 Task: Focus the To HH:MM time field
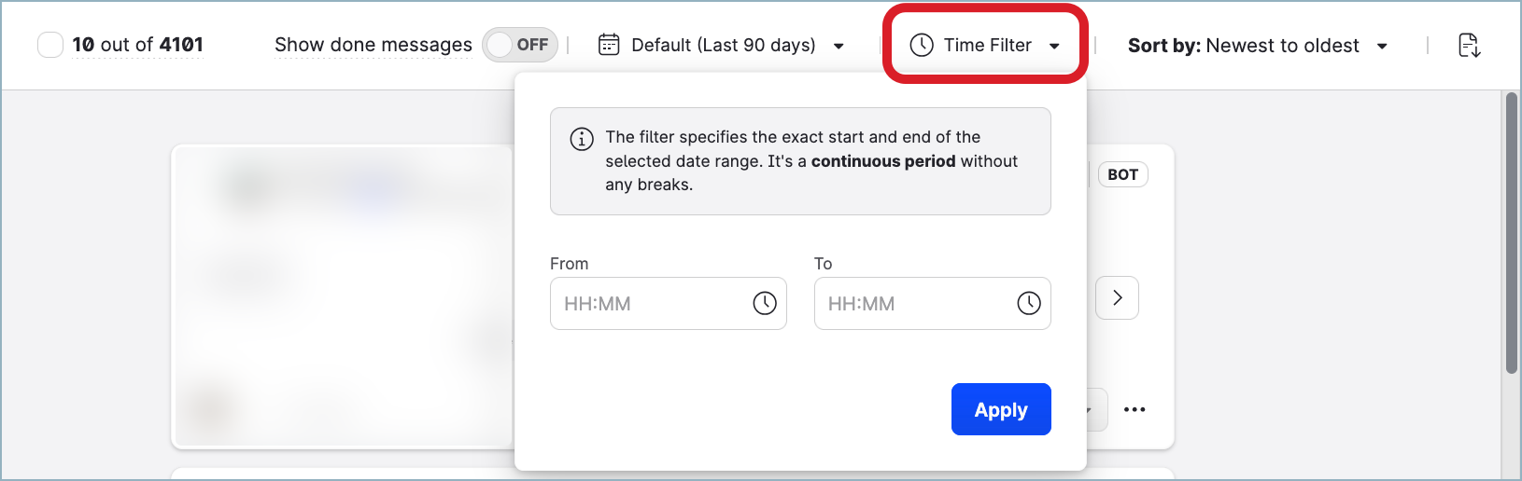pos(913,303)
